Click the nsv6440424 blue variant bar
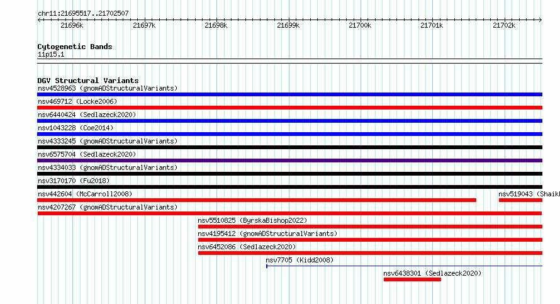Viewport: 560px width, 304px height. click(x=289, y=121)
